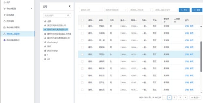Collapse the company panel with the chevron
Viewport: 203px width, 103px height.
pyautogui.click(x=70, y=6)
